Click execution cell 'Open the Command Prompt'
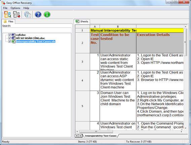Screen dimensions: 191x145 tap(160, 126)
